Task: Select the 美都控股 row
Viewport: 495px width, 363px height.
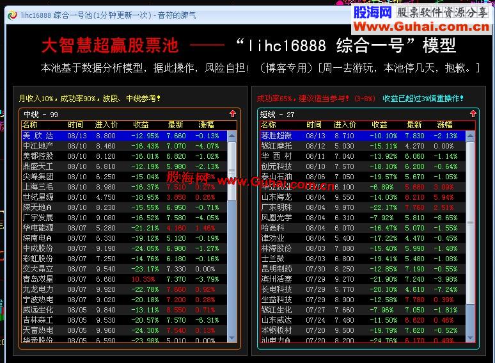Action: 124,156
